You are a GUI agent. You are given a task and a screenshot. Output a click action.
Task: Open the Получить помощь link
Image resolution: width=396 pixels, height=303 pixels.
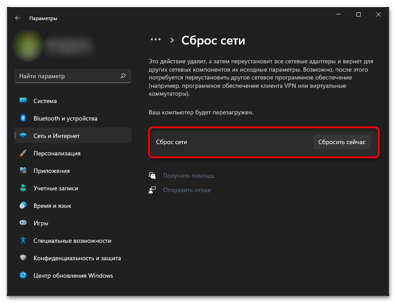click(x=188, y=176)
